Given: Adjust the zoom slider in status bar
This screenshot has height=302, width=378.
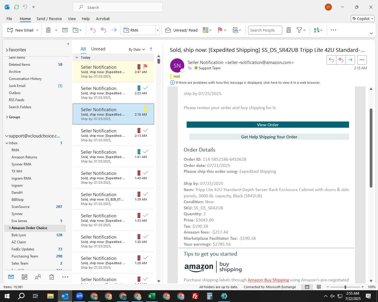Looking at the screenshot, I should click(345, 287).
